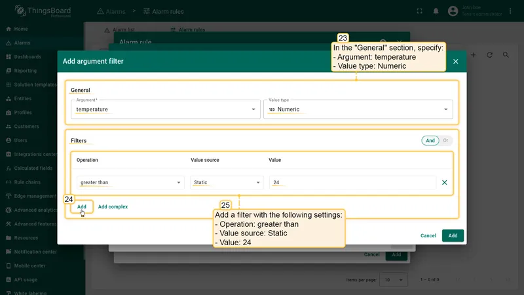
Task: Go to Alarm rules breadcrumb
Action: click(x=164, y=11)
